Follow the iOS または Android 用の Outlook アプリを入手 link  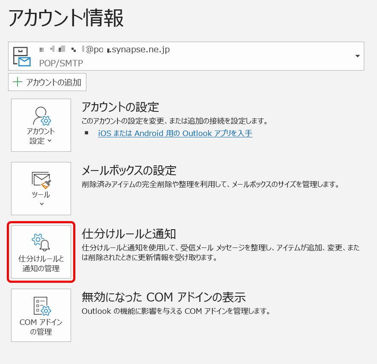point(175,133)
